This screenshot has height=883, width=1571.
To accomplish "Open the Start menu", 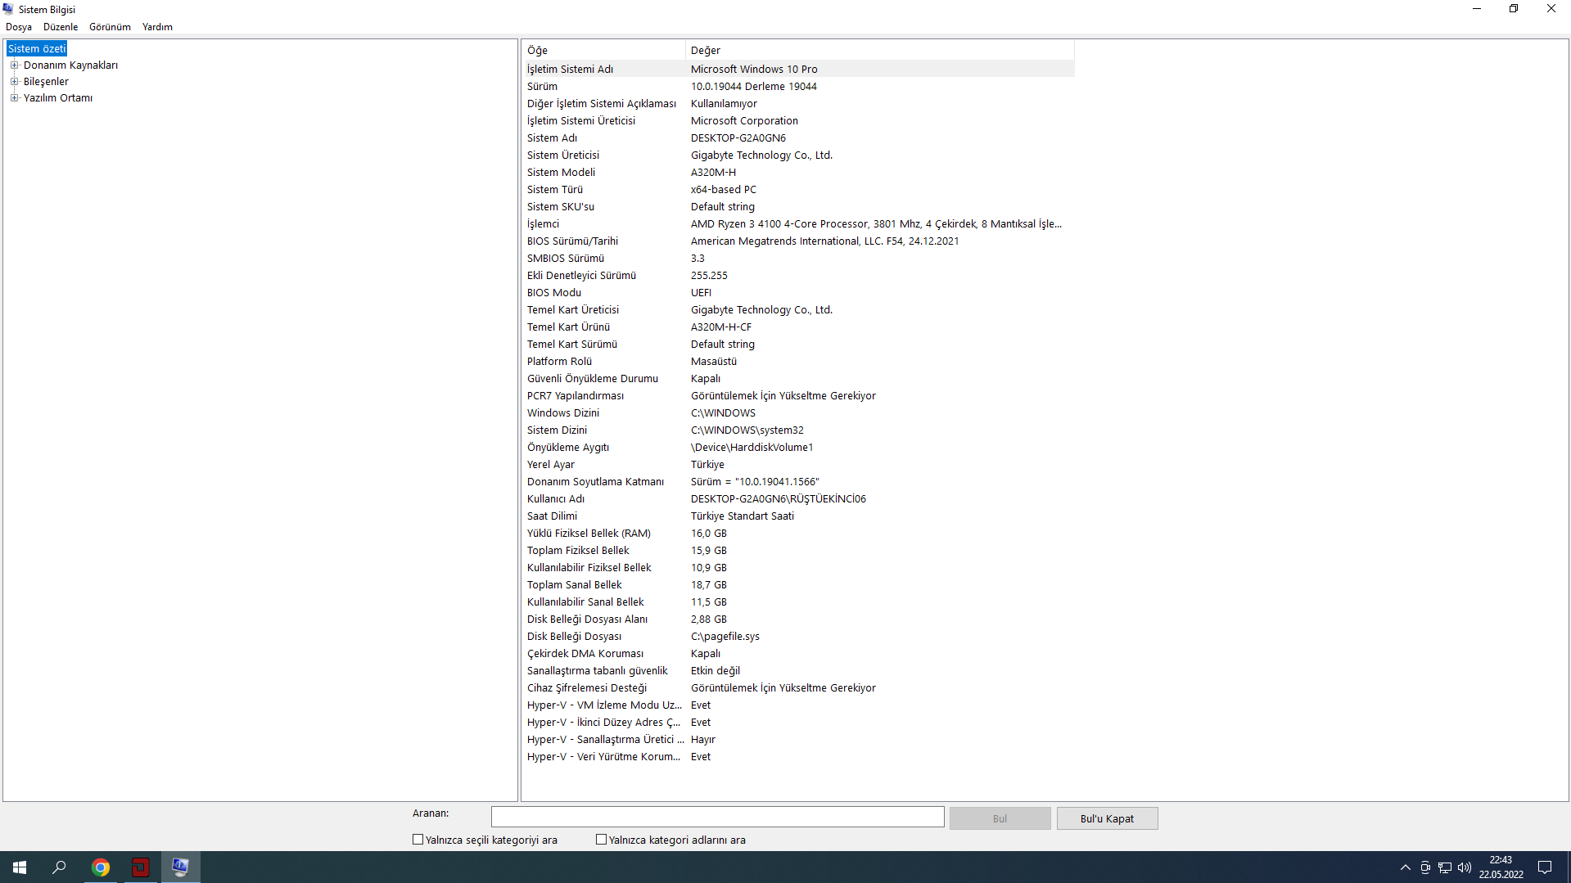I will (20, 867).
